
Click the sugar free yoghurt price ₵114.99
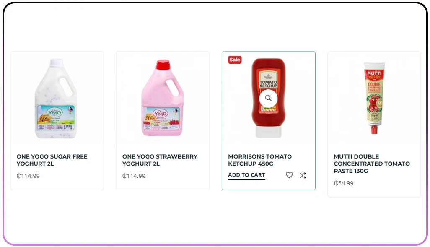pos(28,176)
